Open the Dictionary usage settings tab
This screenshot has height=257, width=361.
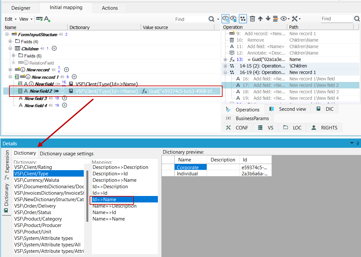pyautogui.click(x=67, y=154)
